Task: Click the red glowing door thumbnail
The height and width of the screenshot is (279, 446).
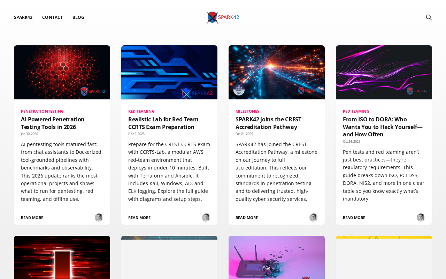Action: click(62, 257)
